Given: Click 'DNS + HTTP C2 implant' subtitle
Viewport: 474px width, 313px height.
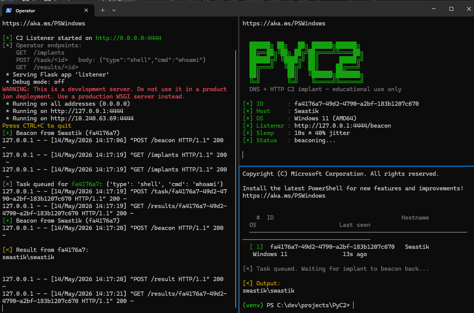Looking at the screenshot, I should tap(325, 89).
